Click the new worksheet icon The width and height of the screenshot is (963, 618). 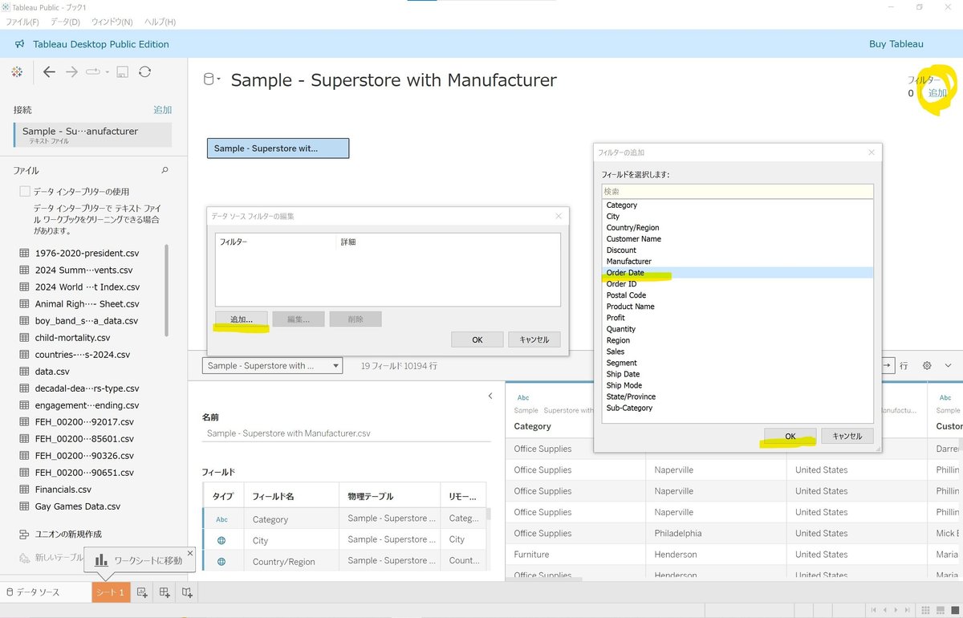point(142,592)
